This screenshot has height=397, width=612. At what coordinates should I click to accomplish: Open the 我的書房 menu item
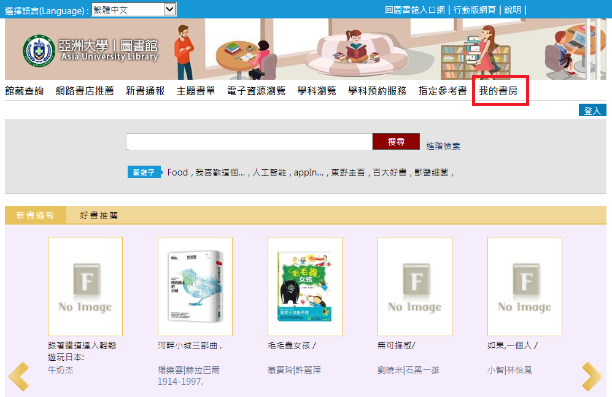coord(498,91)
